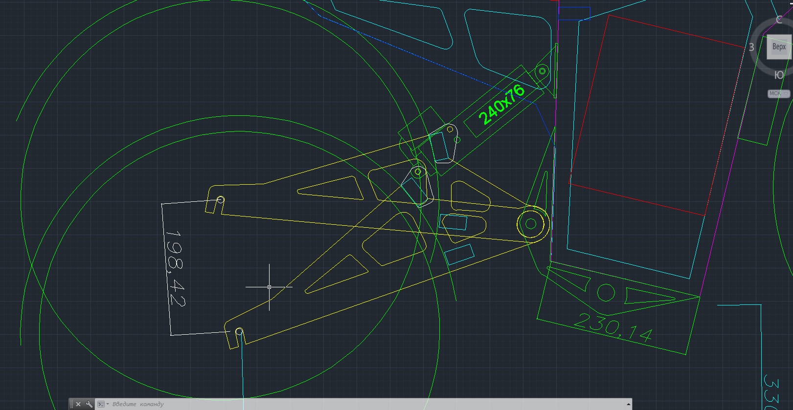The height and width of the screenshot is (410, 793).
Task: Expand command history with right-side arrow
Action: [x=628, y=404]
